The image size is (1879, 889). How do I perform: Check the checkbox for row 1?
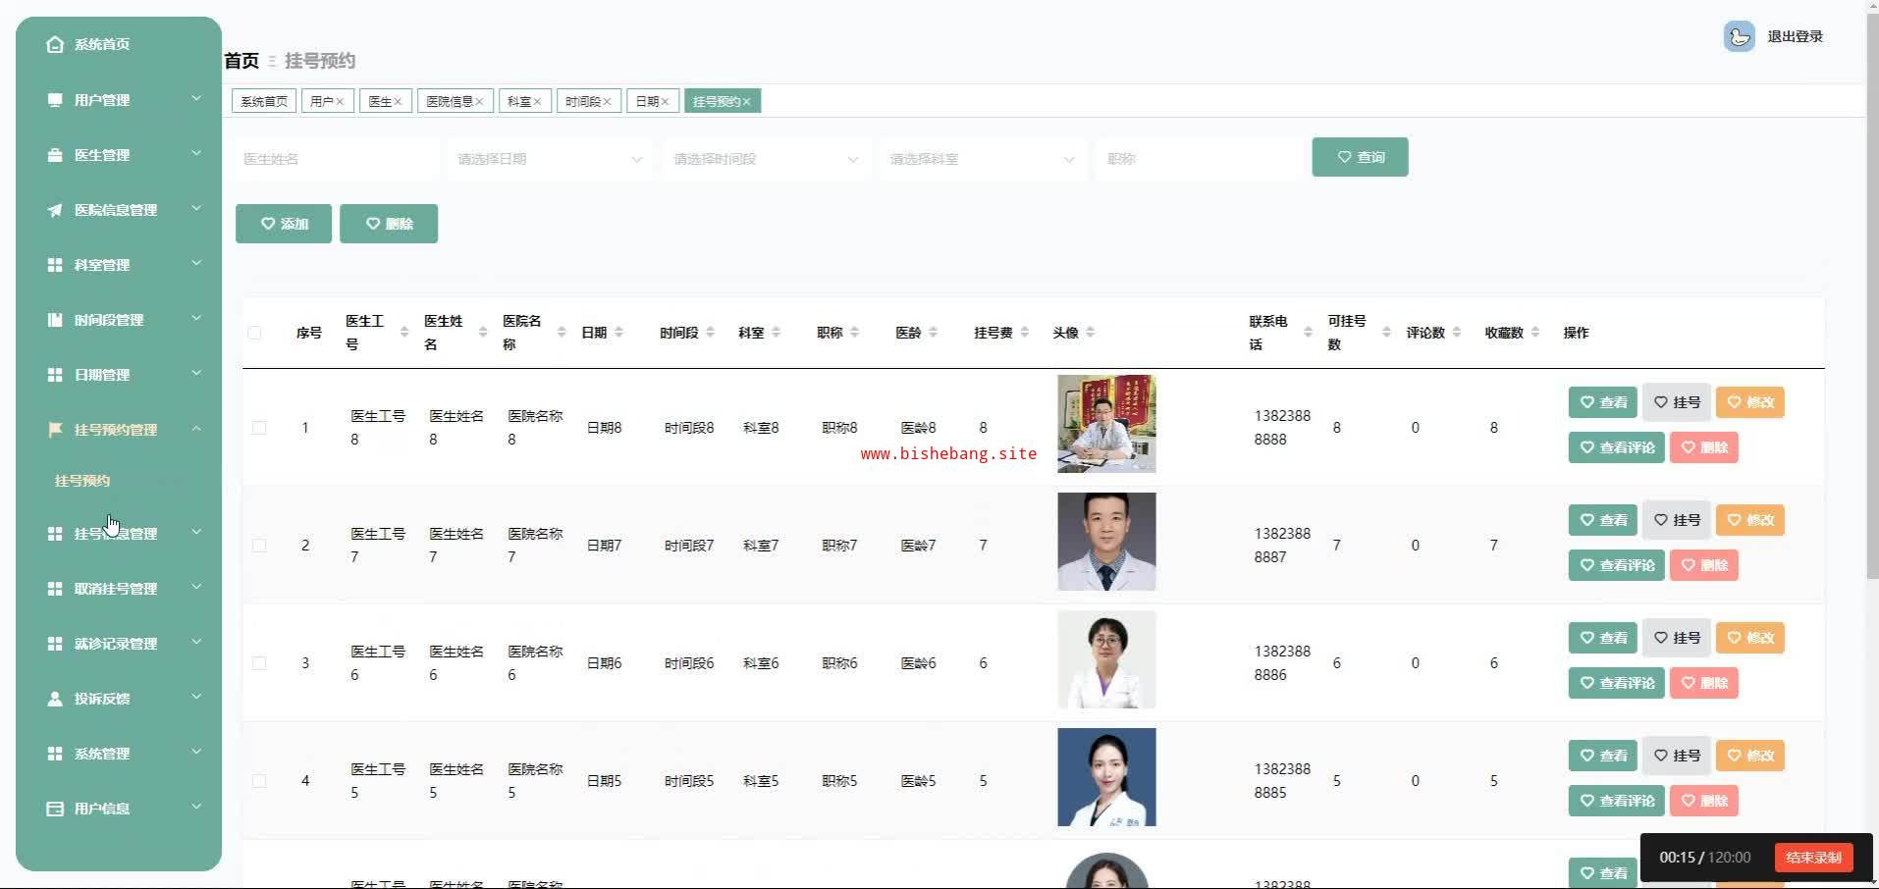(x=259, y=428)
